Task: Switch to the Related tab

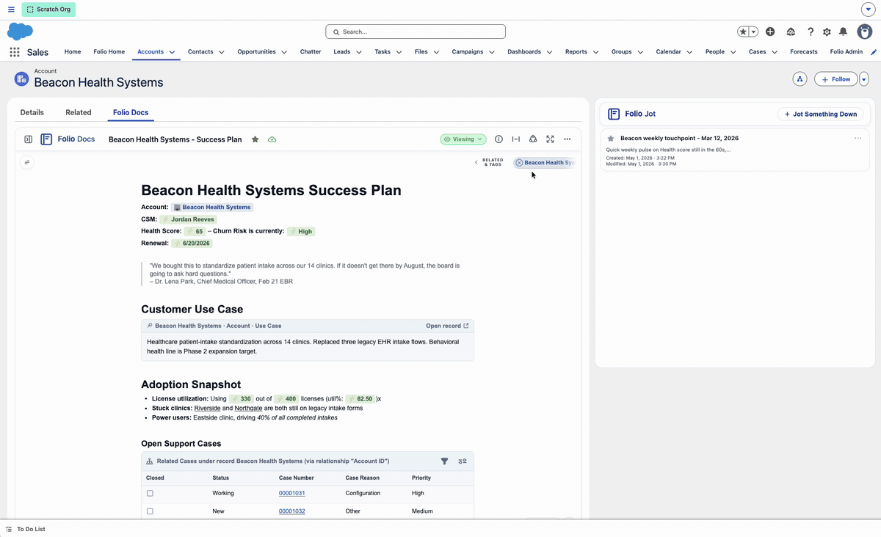Action: 79,112
